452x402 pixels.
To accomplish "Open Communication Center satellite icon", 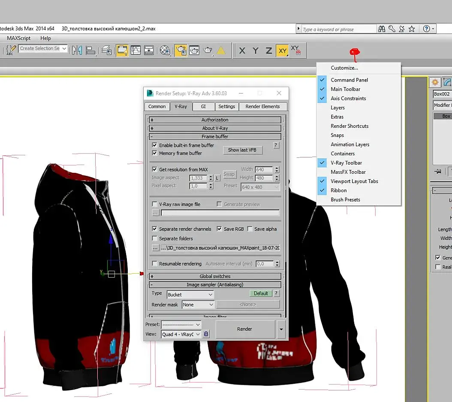I will (x=401, y=29).
